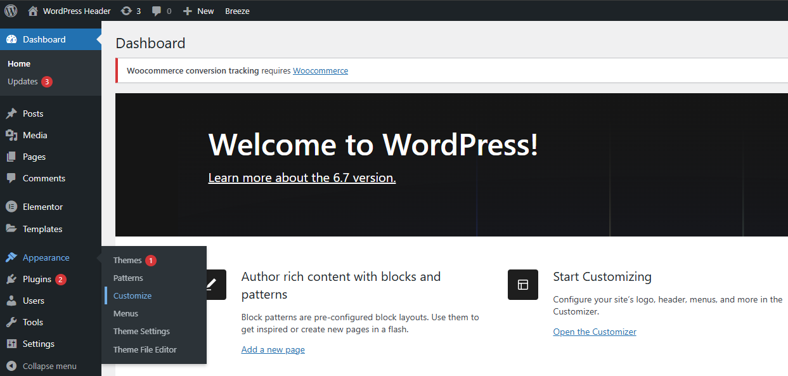Viewport: 788px width, 376px height.
Task: Click the comments bubble icon in admin bar
Action: 157,11
